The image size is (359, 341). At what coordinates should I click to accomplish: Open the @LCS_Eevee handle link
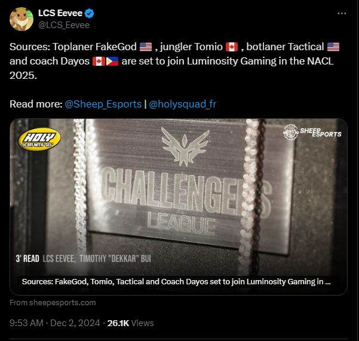[x=64, y=25]
